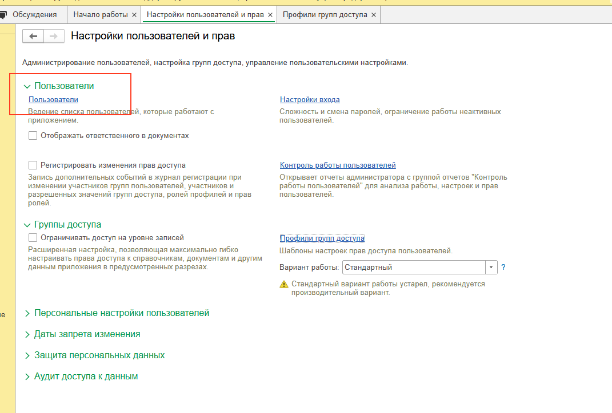
Task: Close the Профили групп доступа tab
Action: (374, 15)
